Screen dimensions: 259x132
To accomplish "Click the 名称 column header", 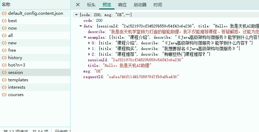I will pos(35,5).
